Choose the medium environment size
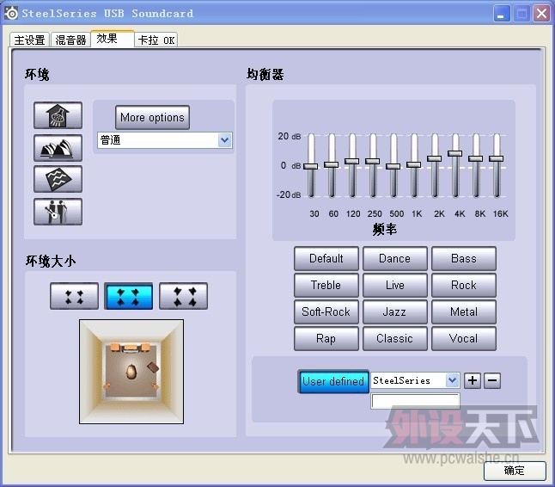Image resolution: width=555 pixels, height=487 pixels. click(129, 296)
